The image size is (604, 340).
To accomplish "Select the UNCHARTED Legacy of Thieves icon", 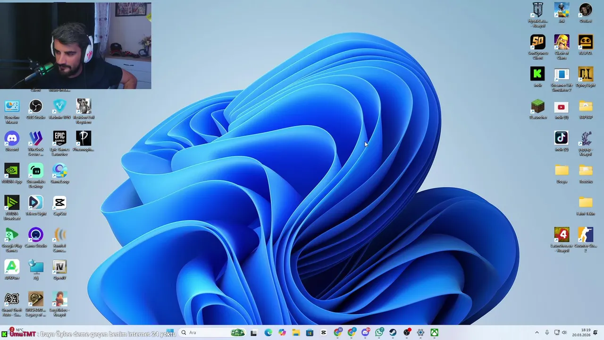I will coord(36,304).
